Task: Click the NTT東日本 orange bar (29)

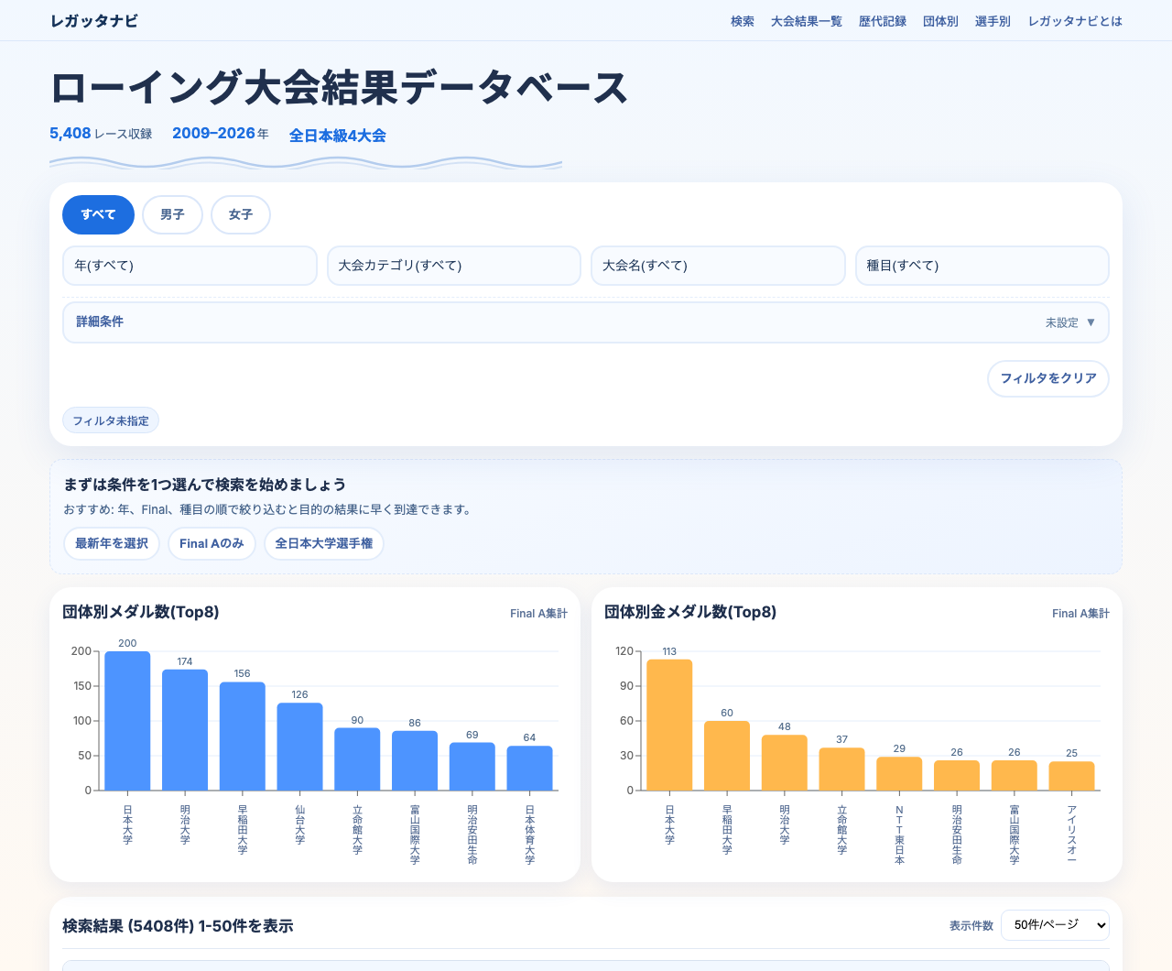Action: coord(899,774)
